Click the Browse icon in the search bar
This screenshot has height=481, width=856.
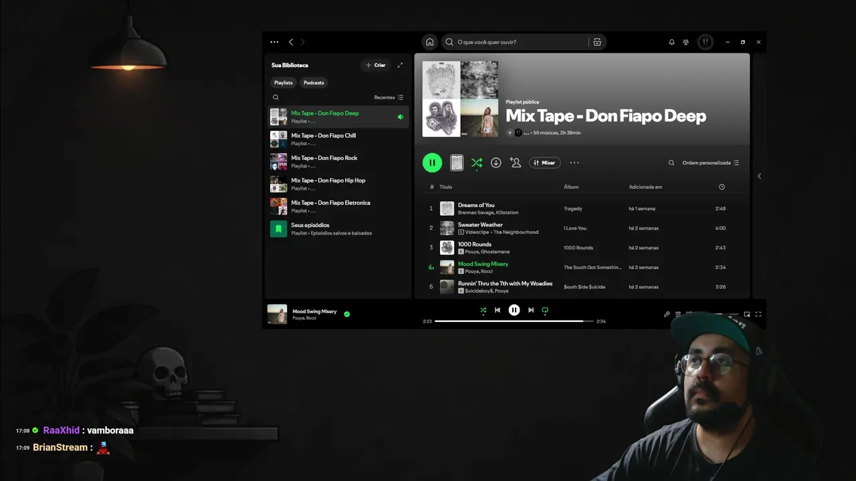point(597,42)
